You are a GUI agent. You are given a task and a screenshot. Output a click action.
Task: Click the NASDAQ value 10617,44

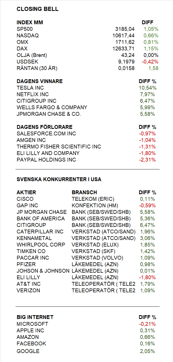[123, 36]
